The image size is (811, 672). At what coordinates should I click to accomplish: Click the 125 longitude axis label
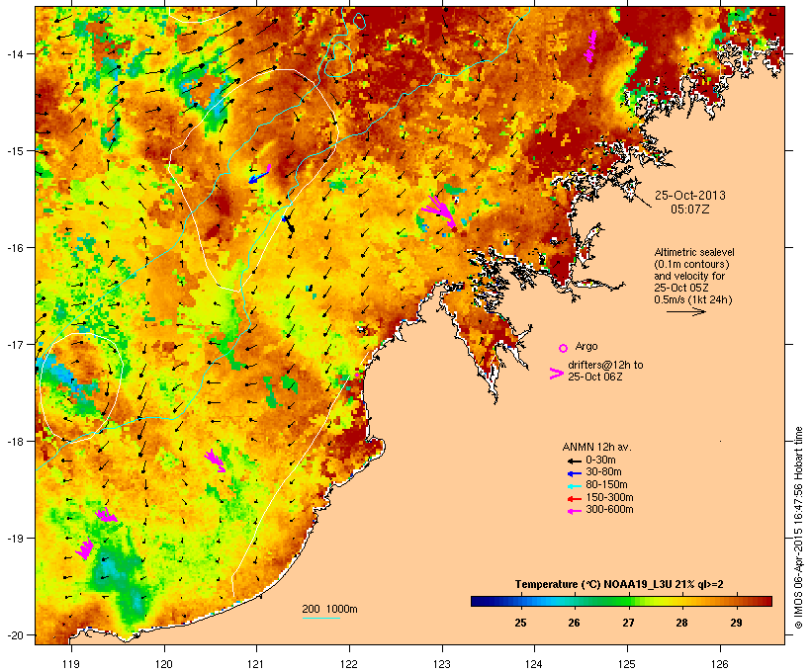(x=627, y=664)
